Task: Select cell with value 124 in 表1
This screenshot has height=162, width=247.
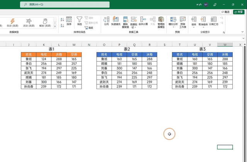Action: 44,59
